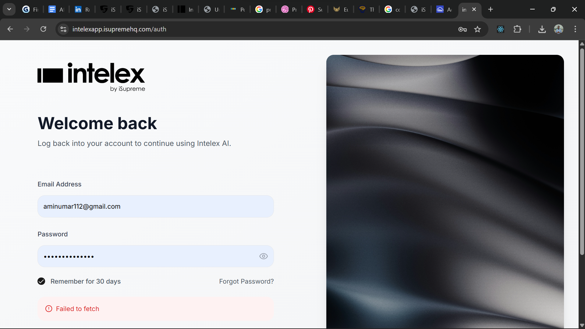
Task: Open the React DevTools extension icon
Action: [501, 29]
